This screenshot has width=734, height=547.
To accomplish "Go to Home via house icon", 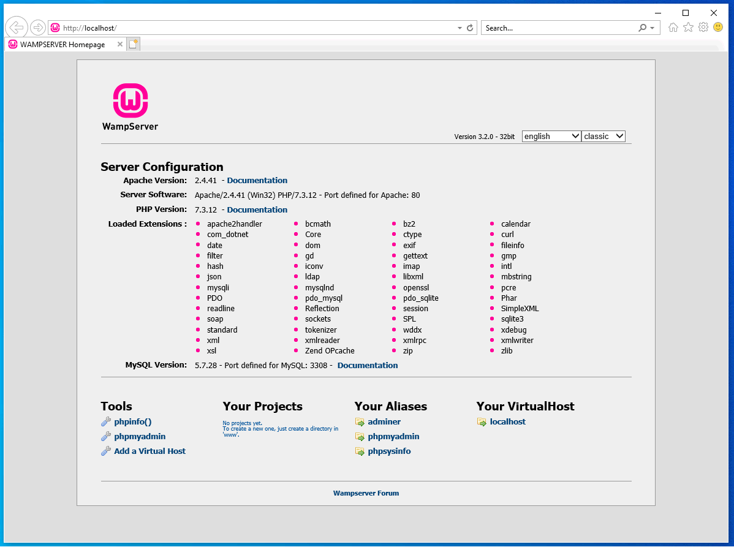I will [x=673, y=28].
